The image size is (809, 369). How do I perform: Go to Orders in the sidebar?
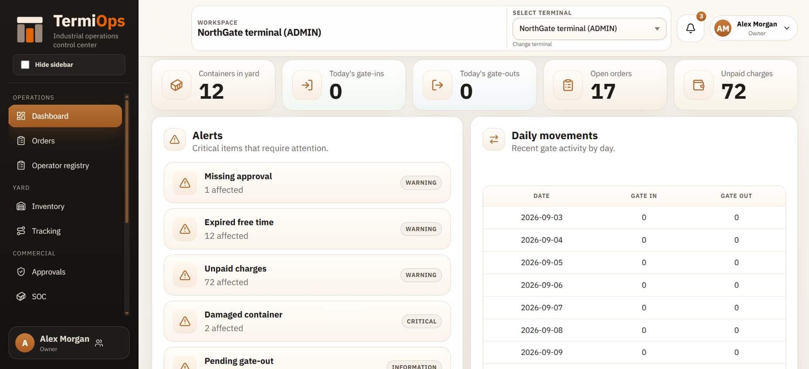click(x=65, y=141)
